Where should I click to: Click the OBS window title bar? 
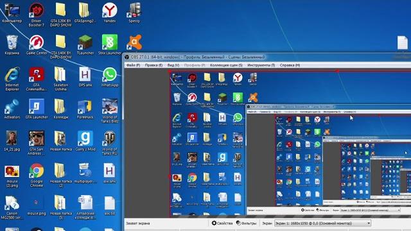click(x=267, y=57)
